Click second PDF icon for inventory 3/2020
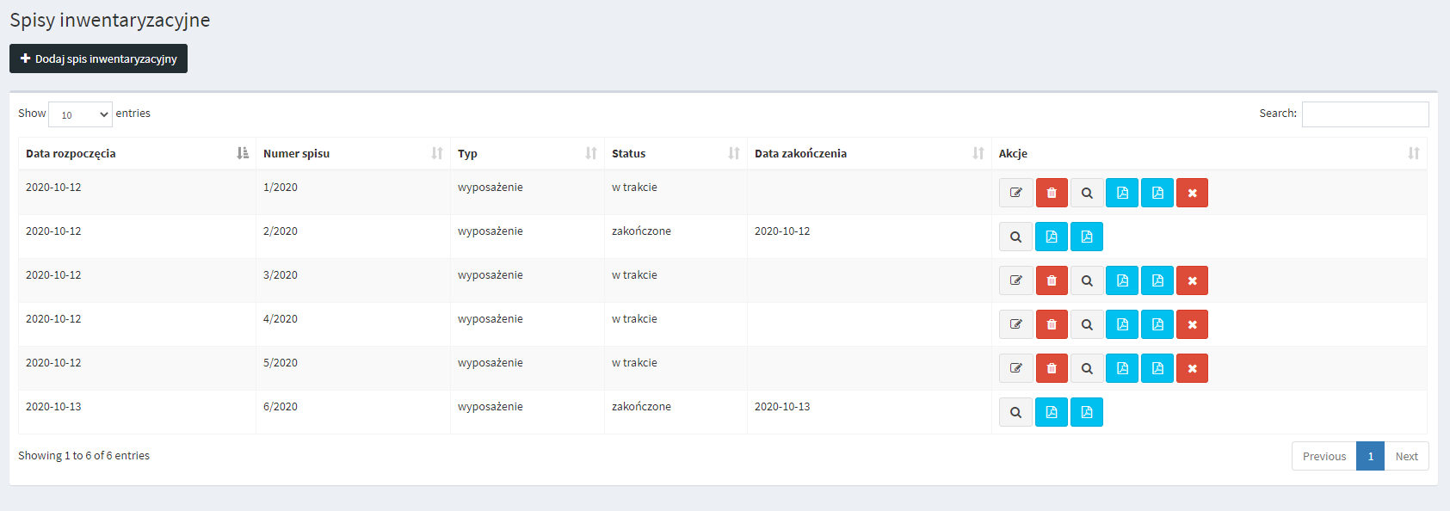The image size is (1450, 511). click(1157, 280)
